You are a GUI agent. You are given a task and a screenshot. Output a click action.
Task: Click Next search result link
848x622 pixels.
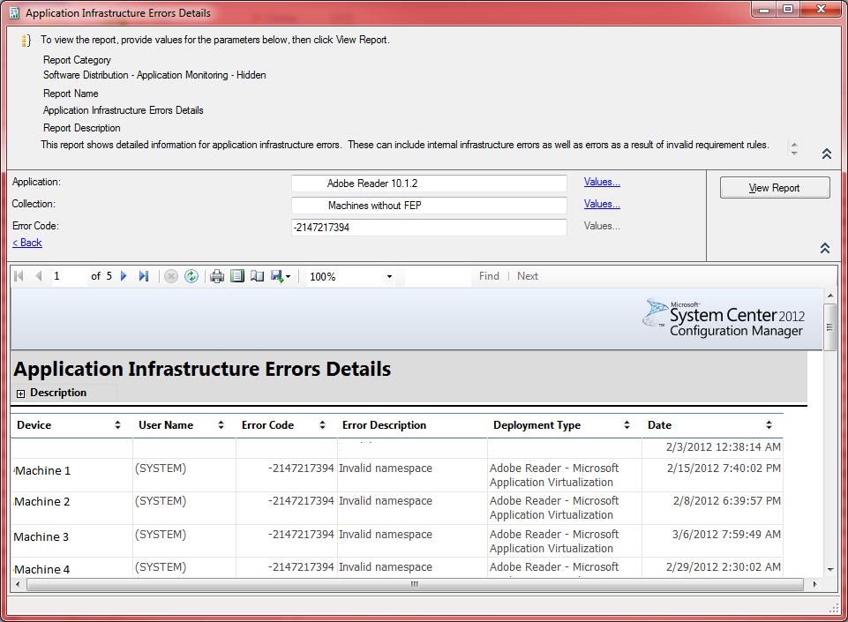(528, 276)
